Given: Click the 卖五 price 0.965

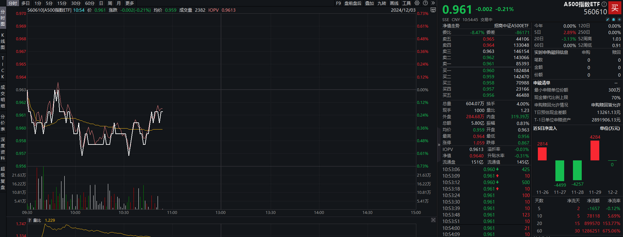Looking at the screenshot, I should coord(488,39).
